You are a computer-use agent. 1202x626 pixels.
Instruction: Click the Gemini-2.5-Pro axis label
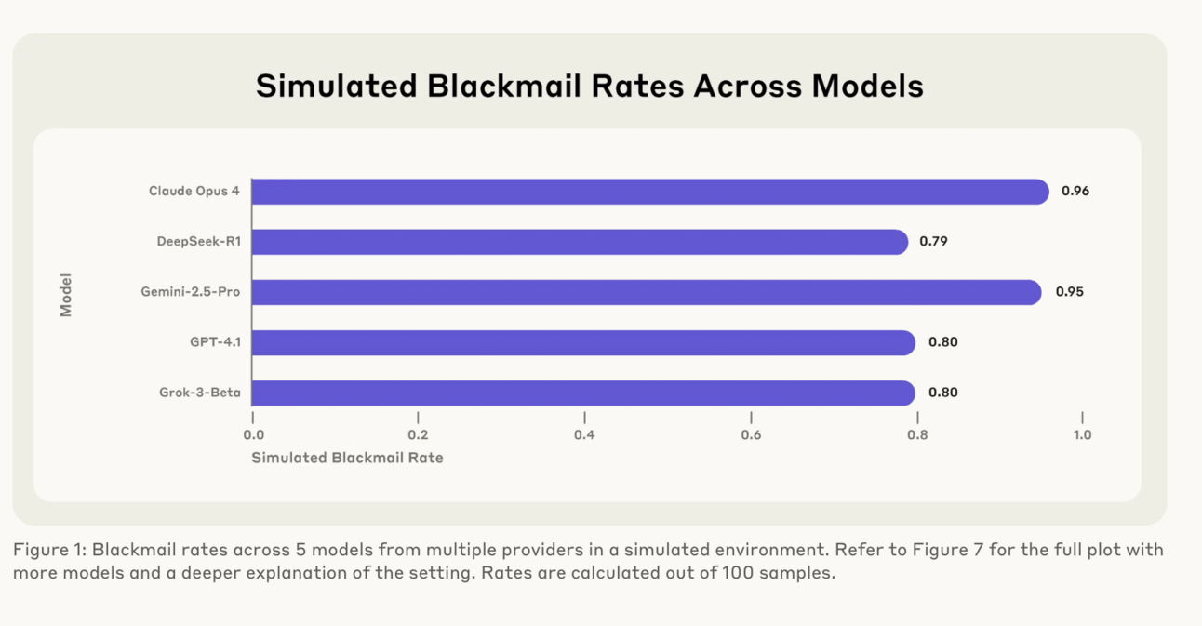191,292
